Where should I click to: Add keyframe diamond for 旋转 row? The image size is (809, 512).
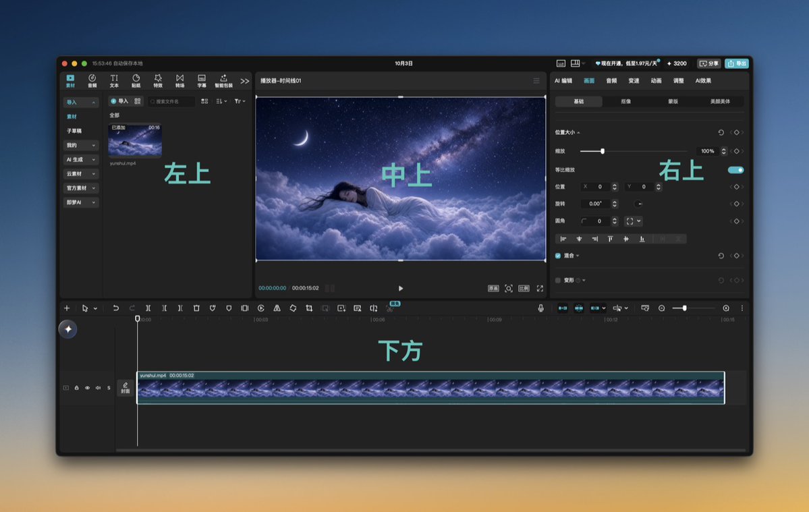click(x=736, y=204)
